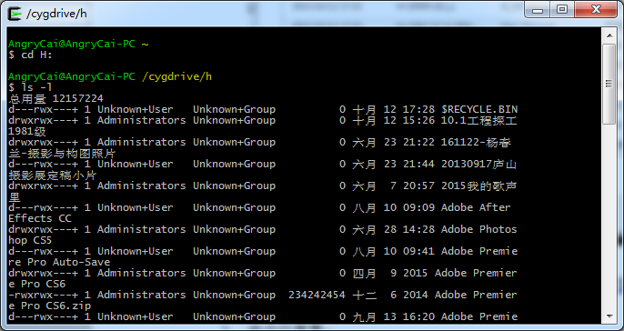Click '兰-摄影与构图照片' wrapped line
The width and height of the screenshot is (624, 331).
click(62, 153)
